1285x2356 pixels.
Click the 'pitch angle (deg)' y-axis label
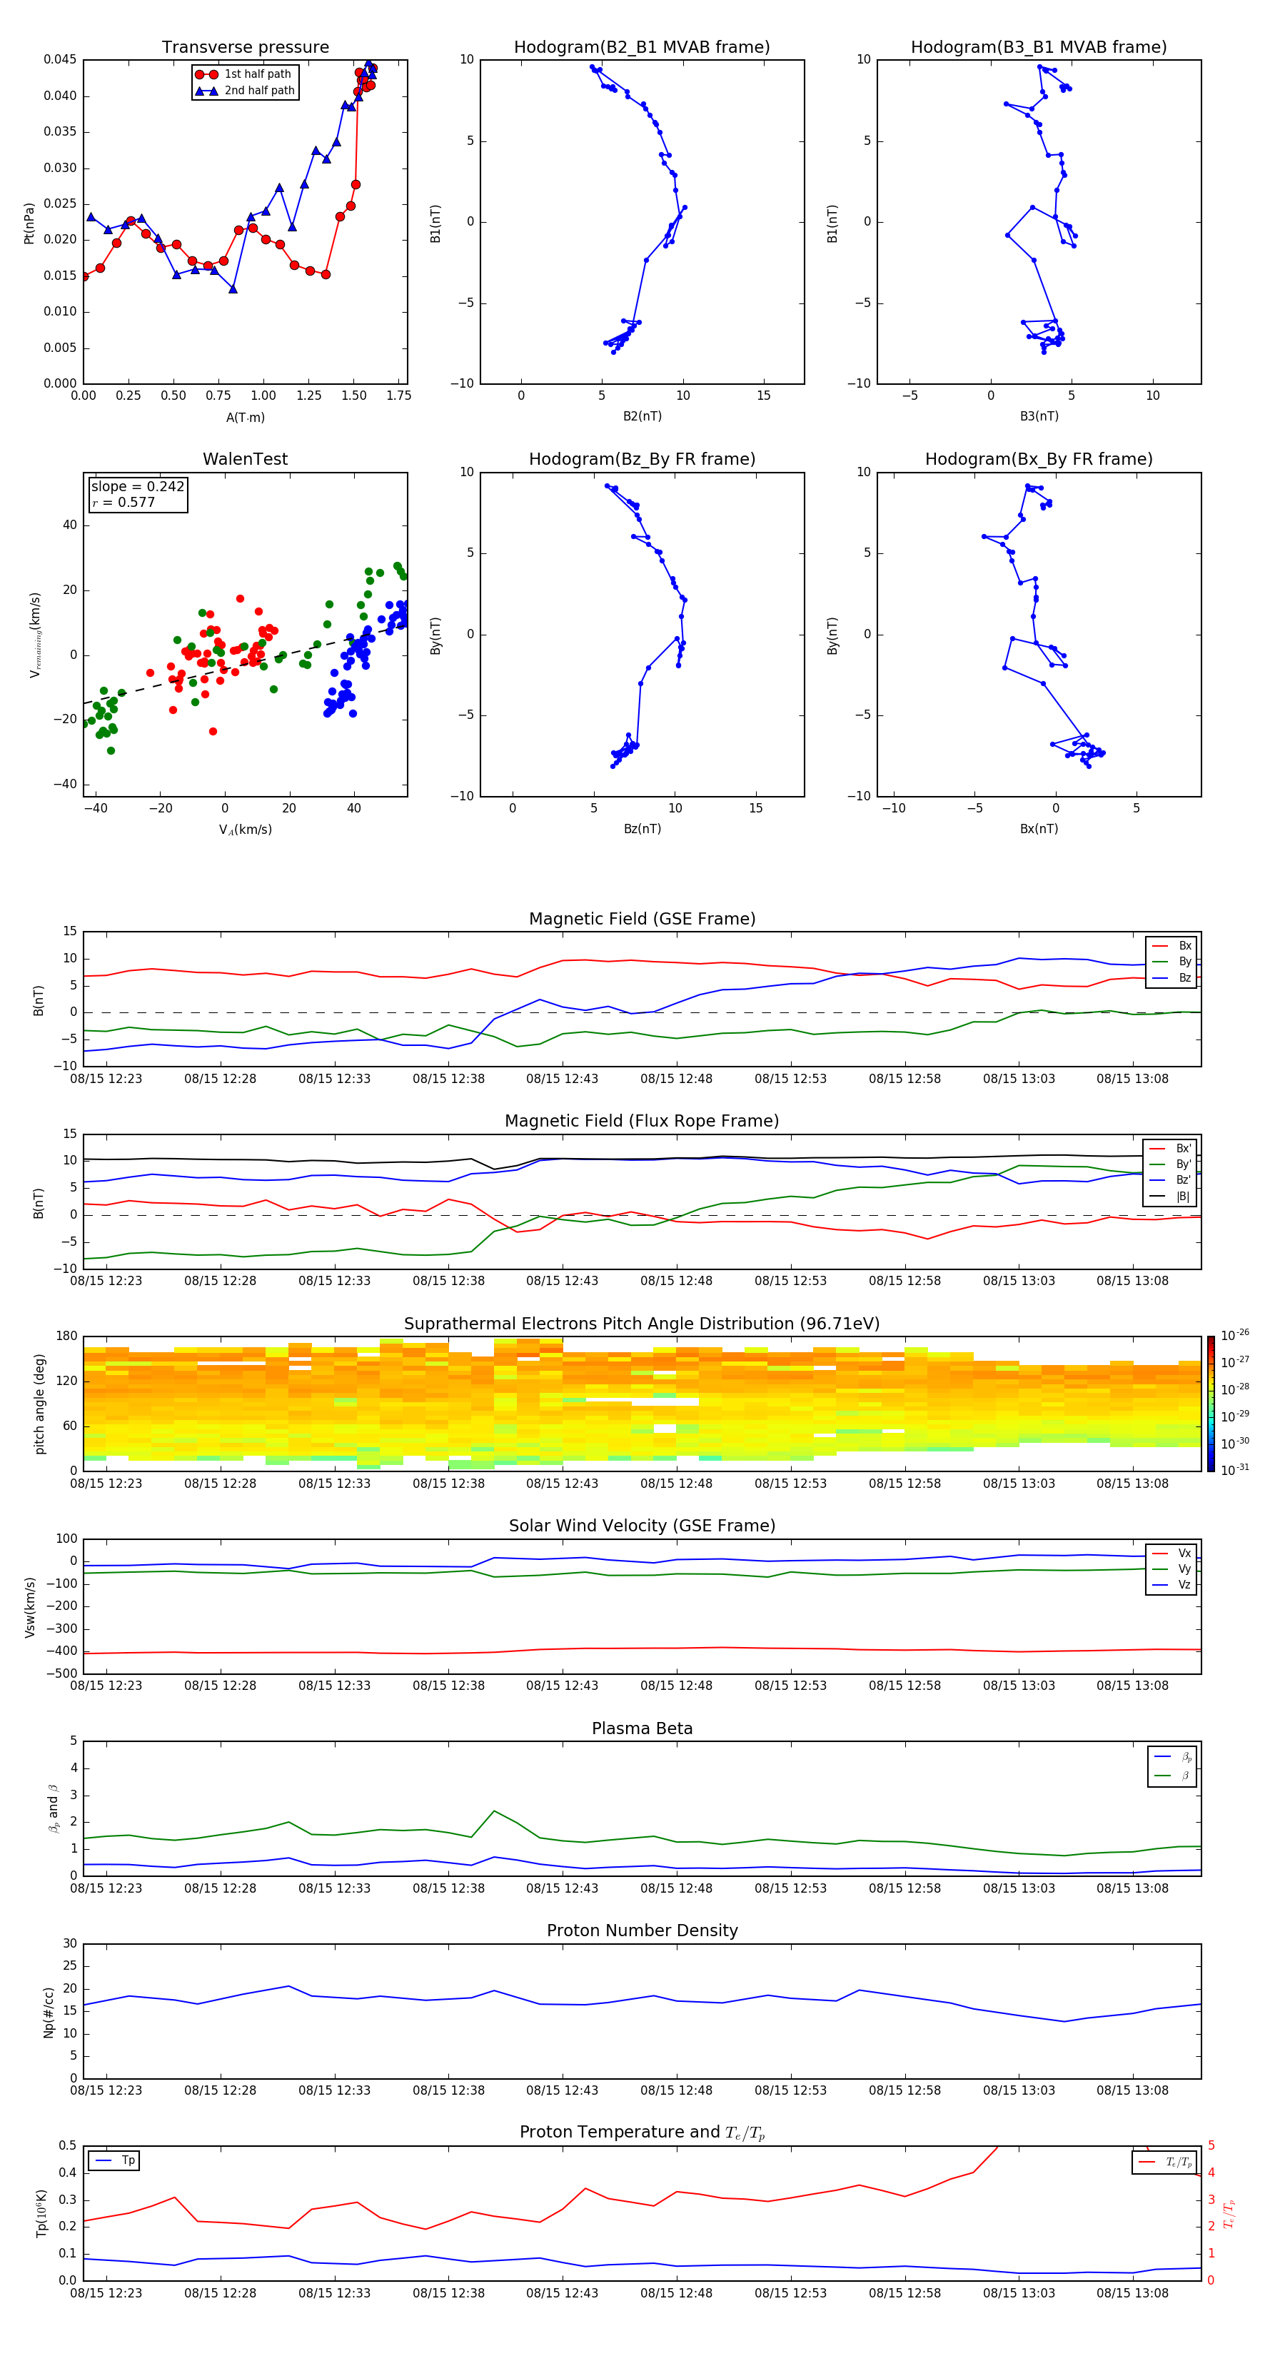tap(39, 1404)
